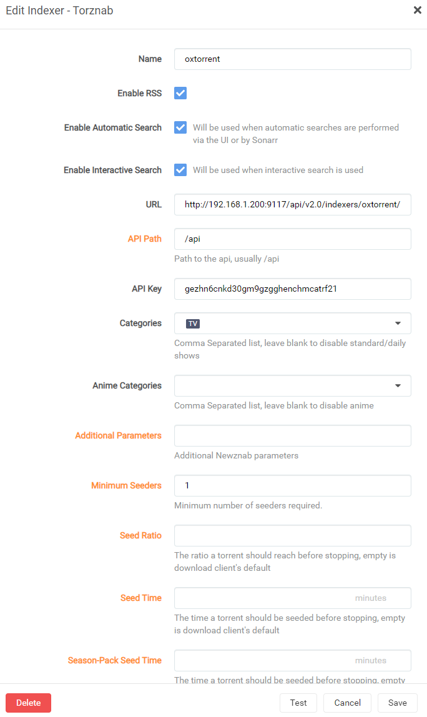Image resolution: width=427 pixels, height=717 pixels.
Task: Click the Season-Pack Seed Time field
Action: coord(262,660)
